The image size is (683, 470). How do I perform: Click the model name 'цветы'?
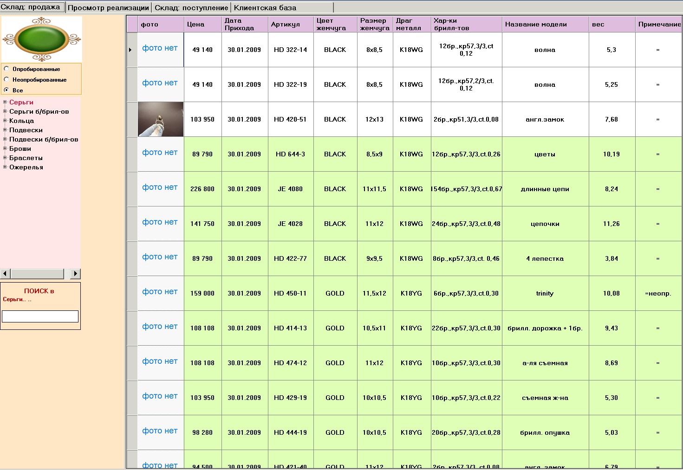coord(545,154)
